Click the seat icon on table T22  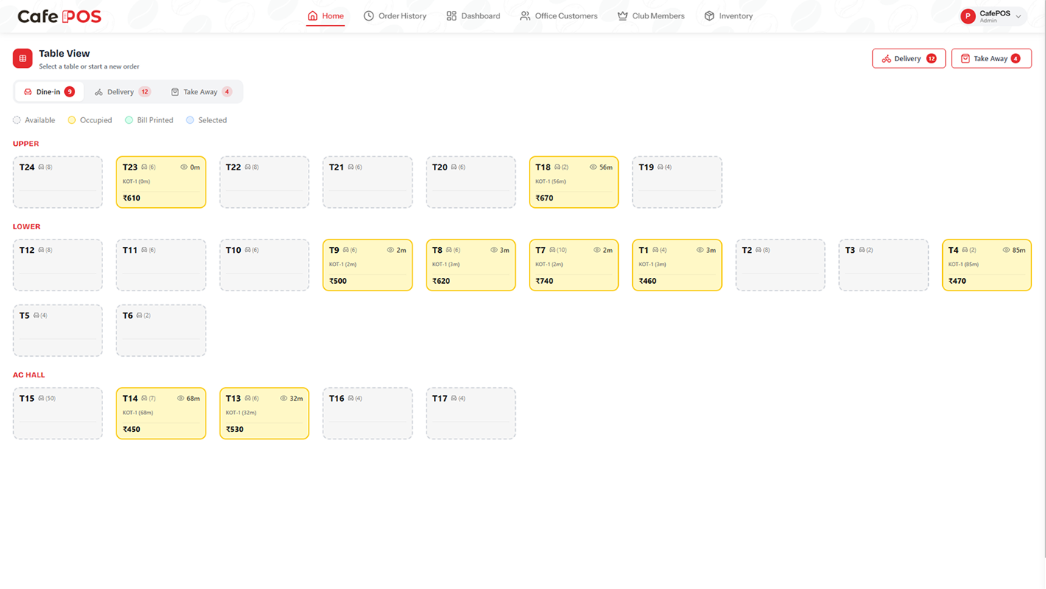point(248,167)
